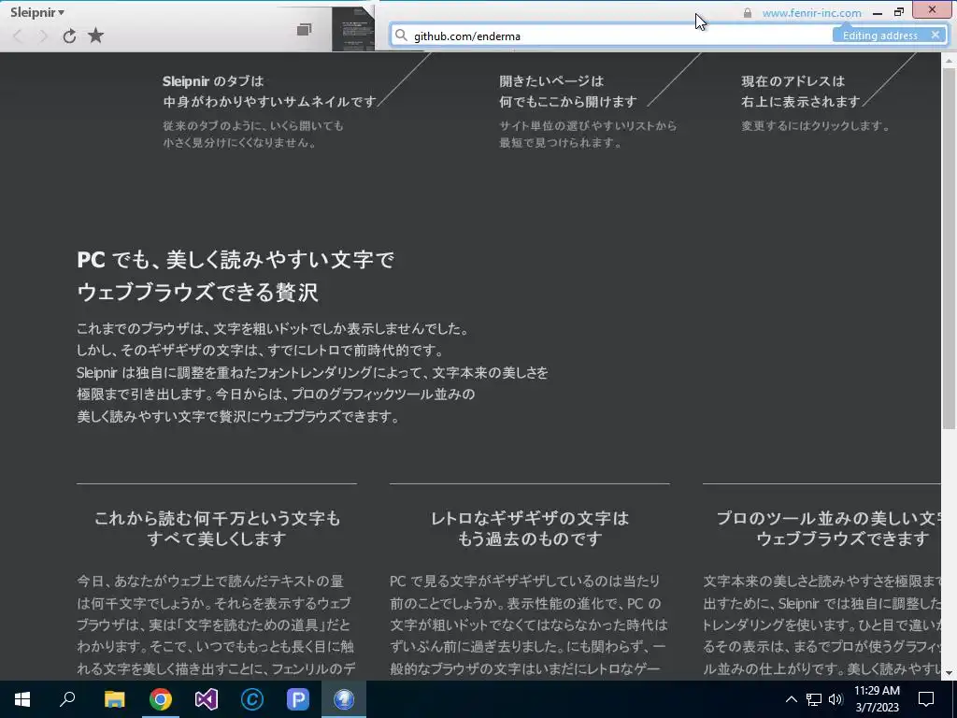Click text 'Sleipnir のタブは'

(213, 80)
